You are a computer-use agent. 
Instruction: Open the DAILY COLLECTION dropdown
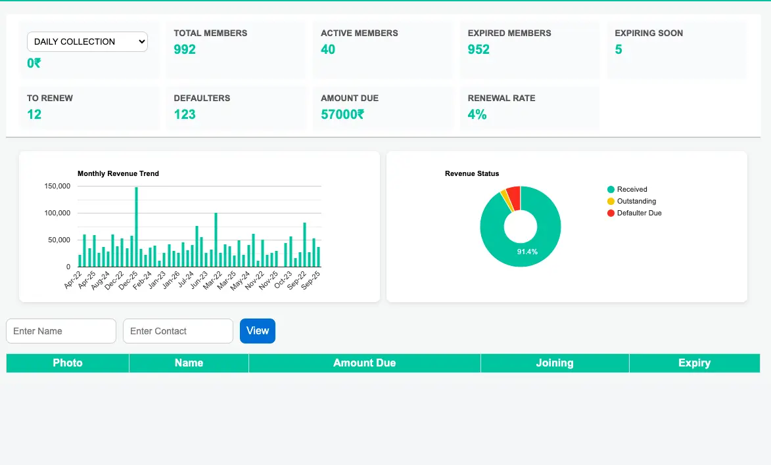click(x=86, y=41)
